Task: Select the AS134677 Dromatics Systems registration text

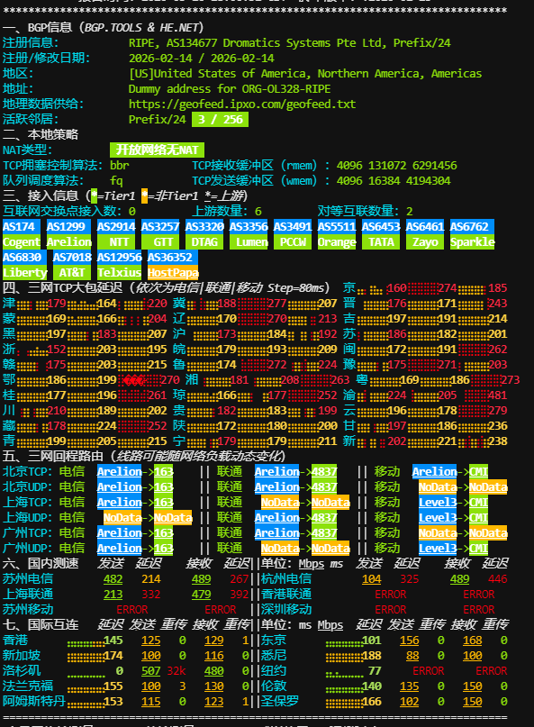Action: tap(289, 42)
